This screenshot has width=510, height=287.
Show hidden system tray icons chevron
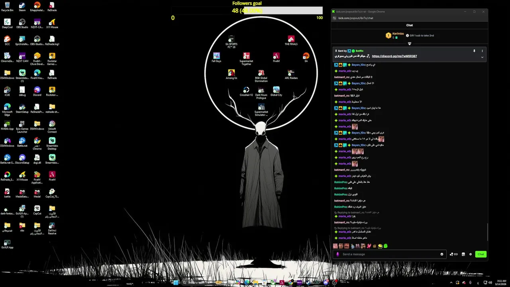(x=451, y=282)
